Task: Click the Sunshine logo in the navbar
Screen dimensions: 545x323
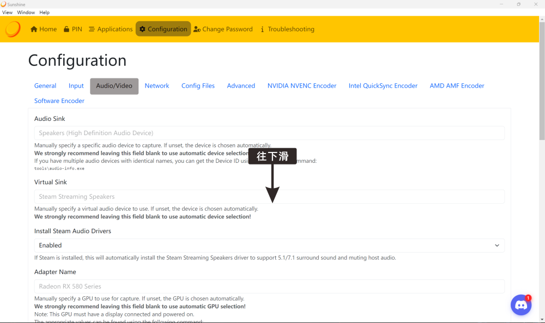Action: [13, 29]
